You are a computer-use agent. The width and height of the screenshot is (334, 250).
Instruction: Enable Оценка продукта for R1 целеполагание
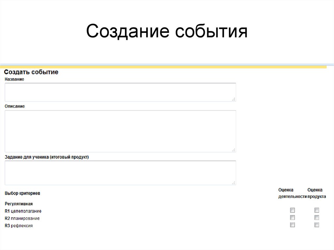[x=316, y=210]
